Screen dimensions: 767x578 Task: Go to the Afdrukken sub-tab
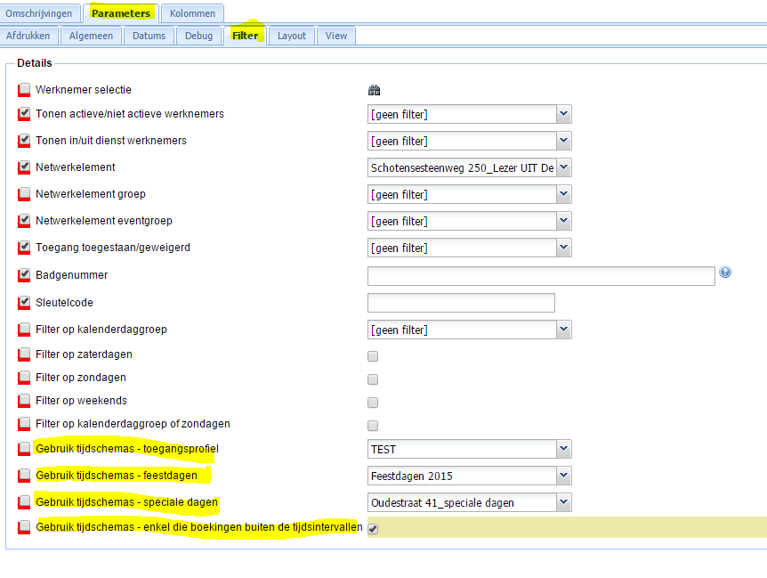pos(28,36)
